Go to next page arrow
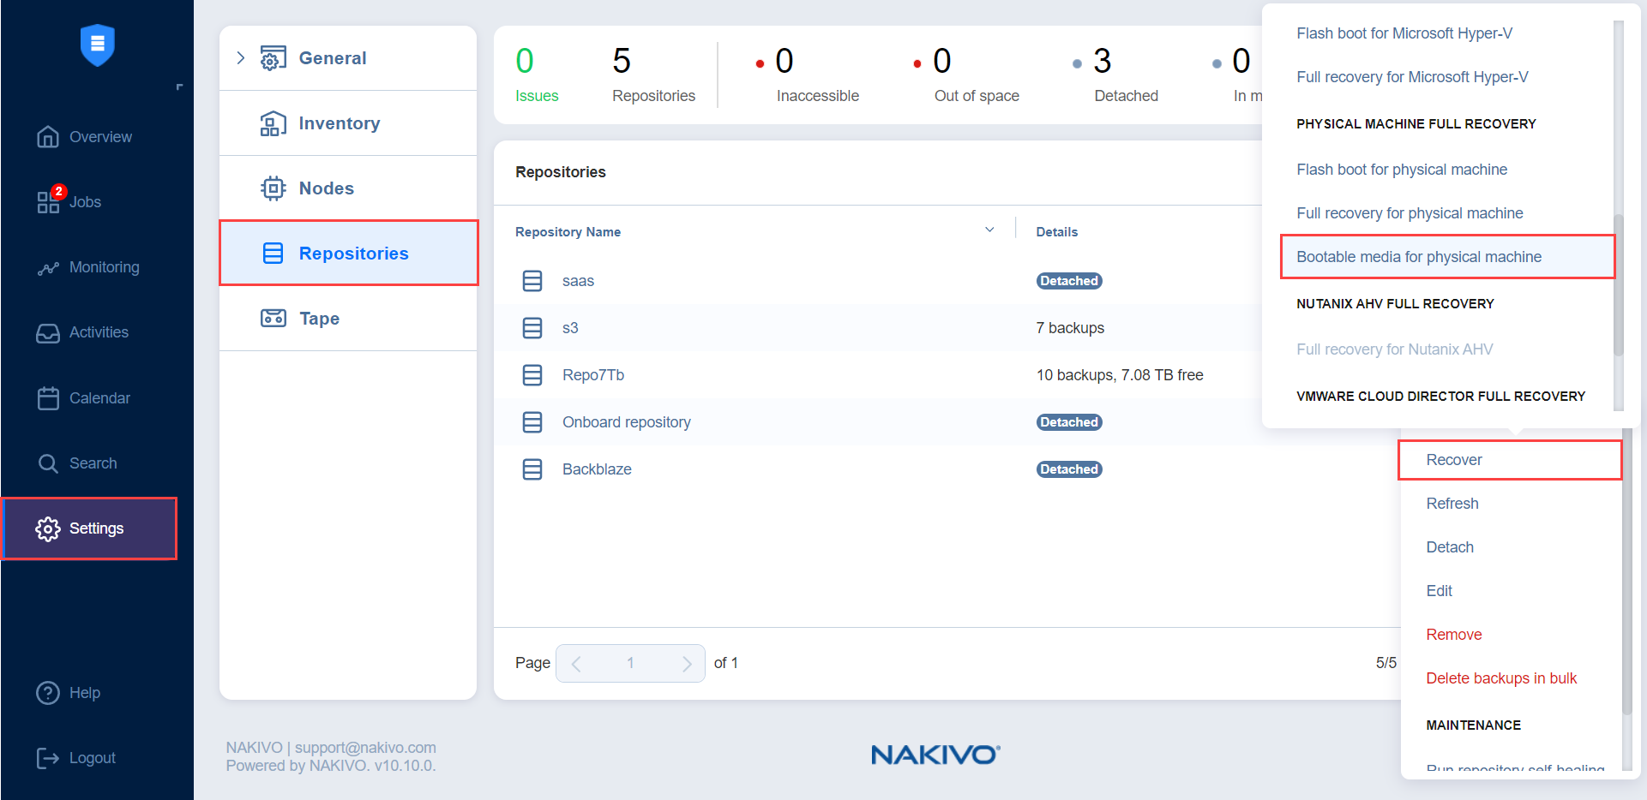1647x800 pixels. (x=686, y=664)
